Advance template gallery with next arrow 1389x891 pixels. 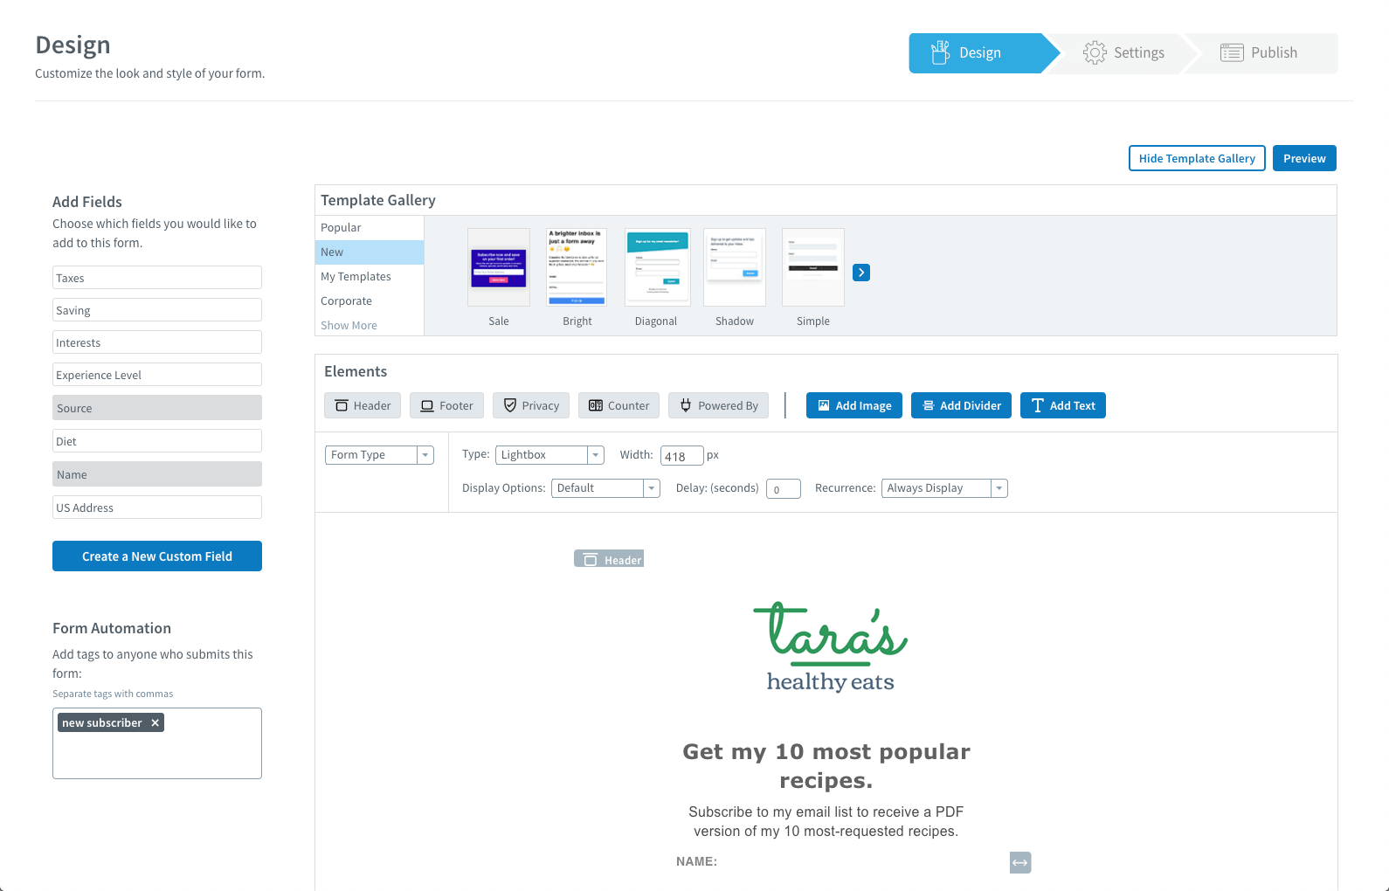coord(861,273)
